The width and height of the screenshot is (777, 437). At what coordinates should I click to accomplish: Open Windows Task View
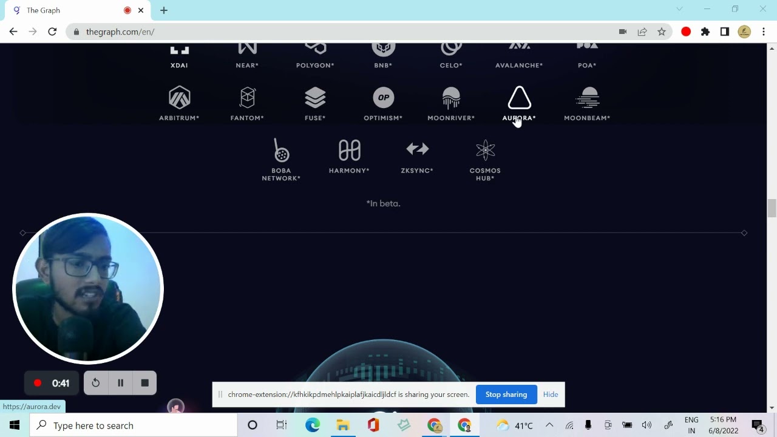click(282, 425)
